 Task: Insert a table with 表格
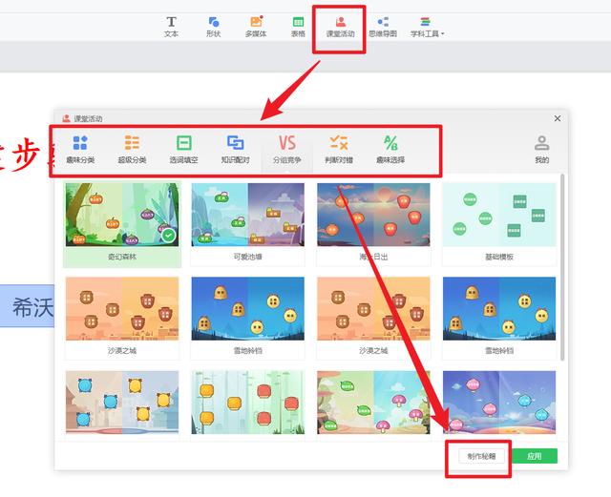click(298, 27)
